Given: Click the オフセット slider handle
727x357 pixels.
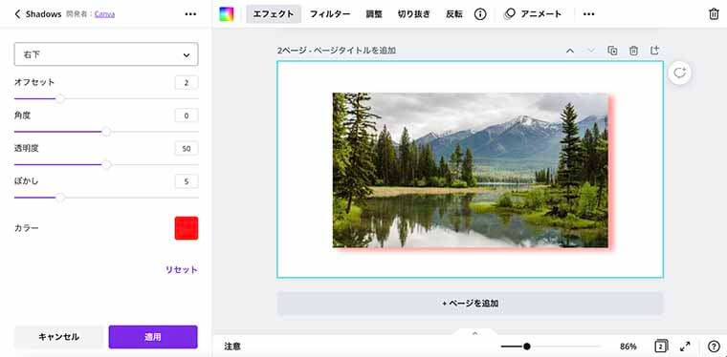Looking at the screenshot, I should [60, 98].
